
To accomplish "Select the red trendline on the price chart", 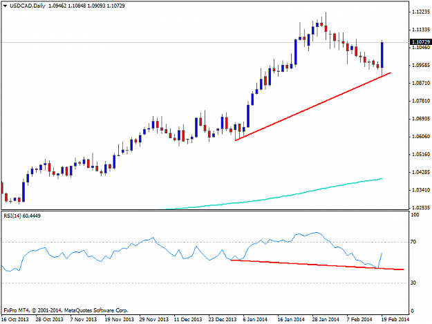I will (x=313, y=107).
